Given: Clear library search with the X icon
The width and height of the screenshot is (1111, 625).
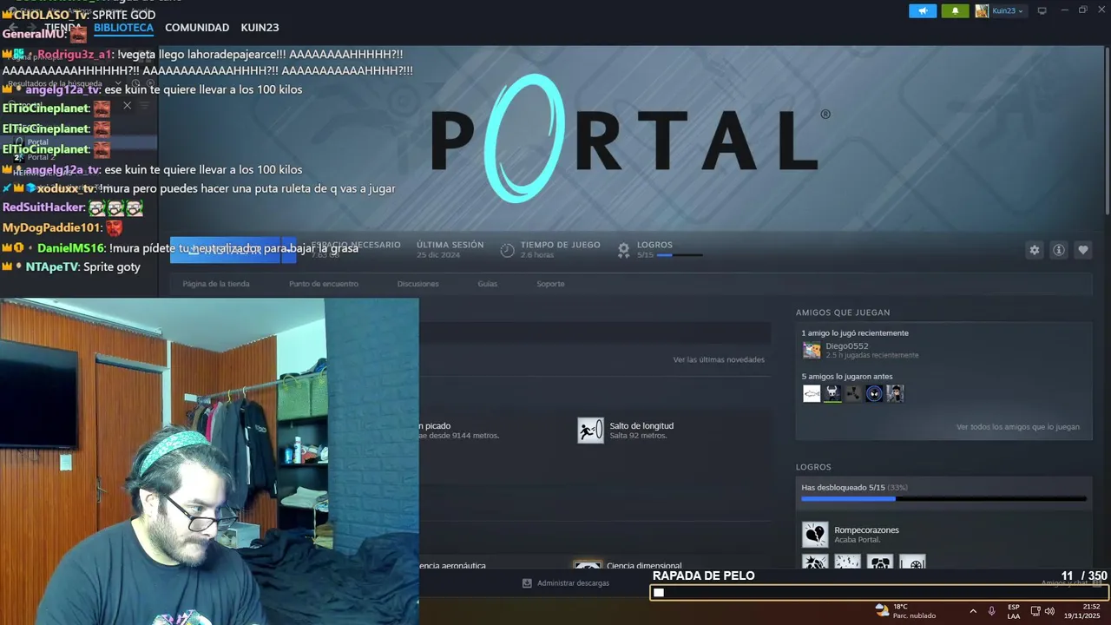Looking at the screenshot, I should tap(127, 106).
